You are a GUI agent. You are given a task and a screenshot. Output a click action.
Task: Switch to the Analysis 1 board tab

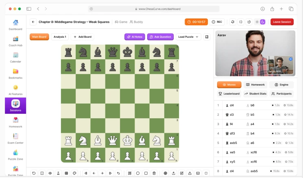click(60, 37)
